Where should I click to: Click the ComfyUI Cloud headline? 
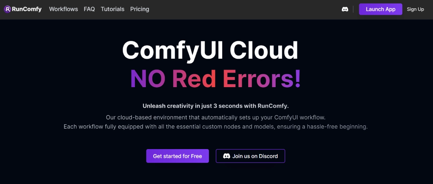(210, 50)
